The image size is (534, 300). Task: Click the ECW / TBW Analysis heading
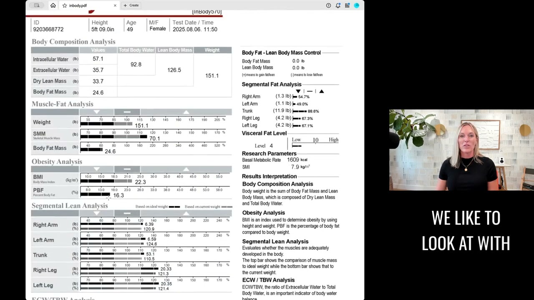coord(268,280)
